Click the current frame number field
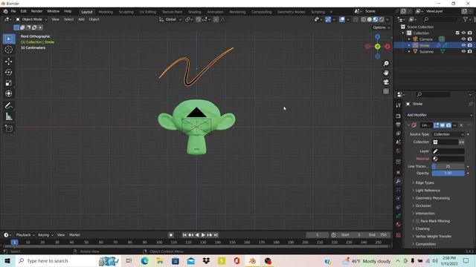 (x=318, y=235)
